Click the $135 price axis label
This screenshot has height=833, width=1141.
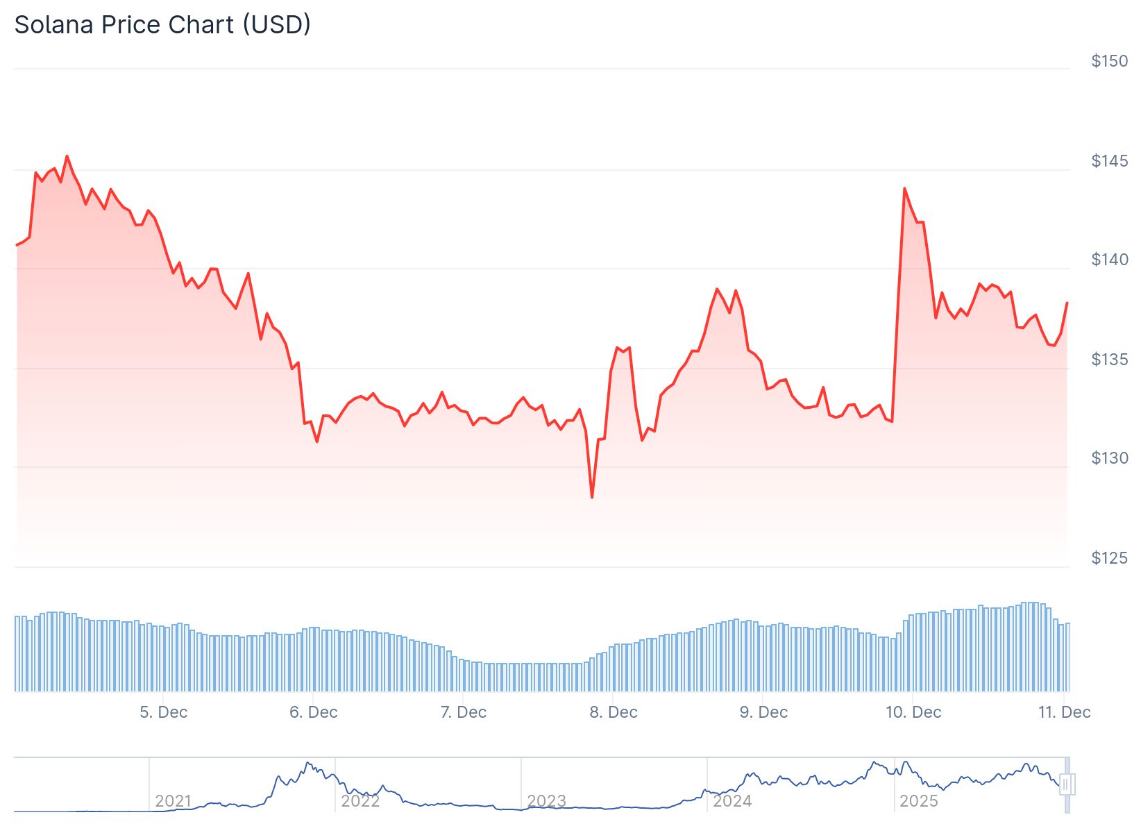[x=1110, y=360]
